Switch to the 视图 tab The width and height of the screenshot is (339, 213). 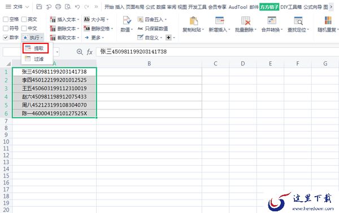182,7
